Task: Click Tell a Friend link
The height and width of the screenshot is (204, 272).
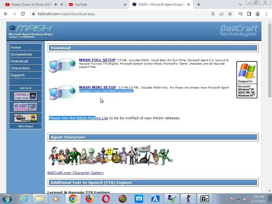Action: point(25,126)
